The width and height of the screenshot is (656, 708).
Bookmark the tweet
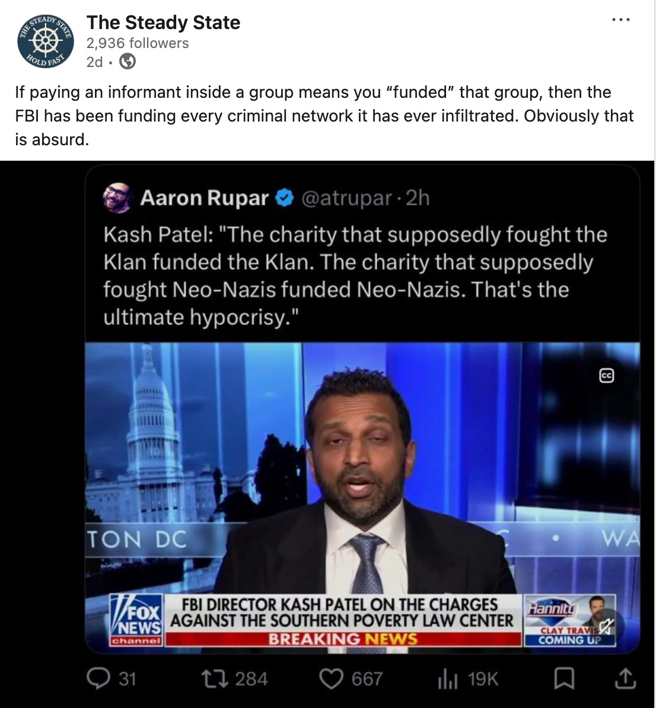564,679
